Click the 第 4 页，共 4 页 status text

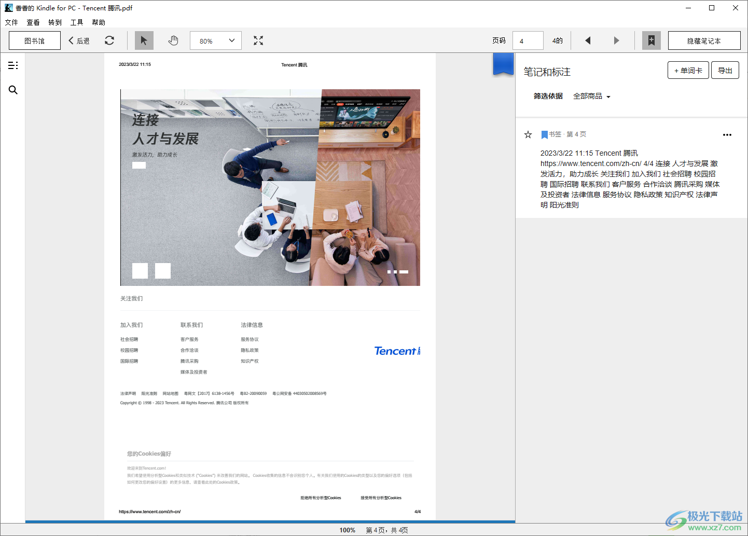point(387,530)
